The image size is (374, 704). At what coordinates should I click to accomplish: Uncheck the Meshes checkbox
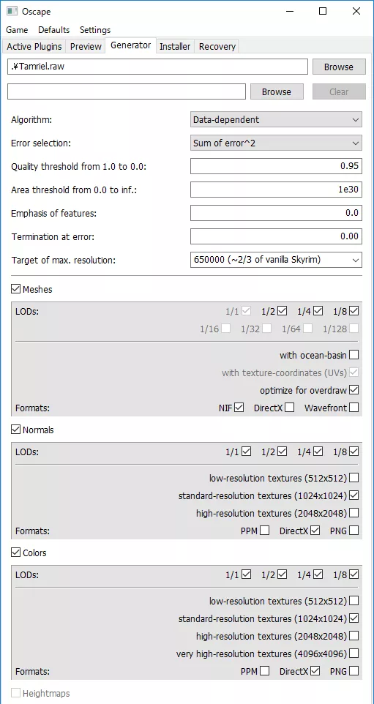[x=16, y=290]
